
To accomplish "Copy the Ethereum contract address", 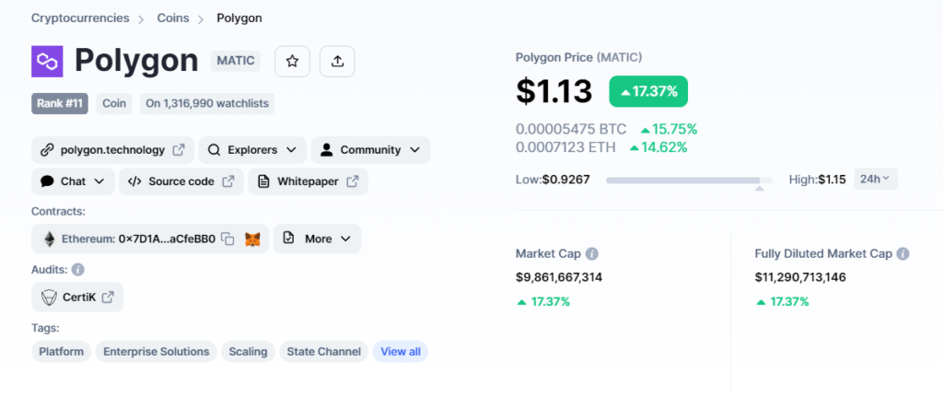I will (x=227, y=239).
